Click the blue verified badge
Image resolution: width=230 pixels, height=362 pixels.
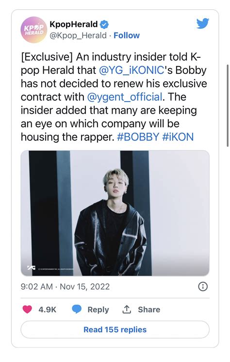[104, 24]
